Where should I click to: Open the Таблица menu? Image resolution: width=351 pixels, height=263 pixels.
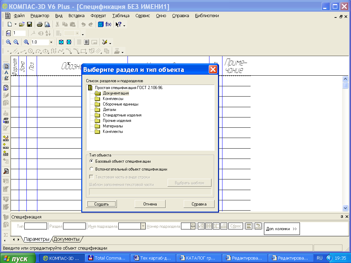coord(121,16)
